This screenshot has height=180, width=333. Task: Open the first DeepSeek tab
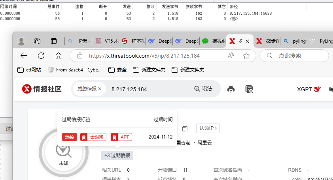[160, 41]
